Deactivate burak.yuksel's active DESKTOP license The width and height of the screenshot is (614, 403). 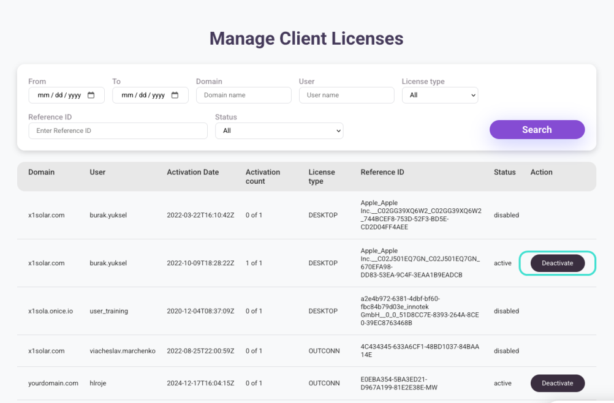(x=557, y=263)
